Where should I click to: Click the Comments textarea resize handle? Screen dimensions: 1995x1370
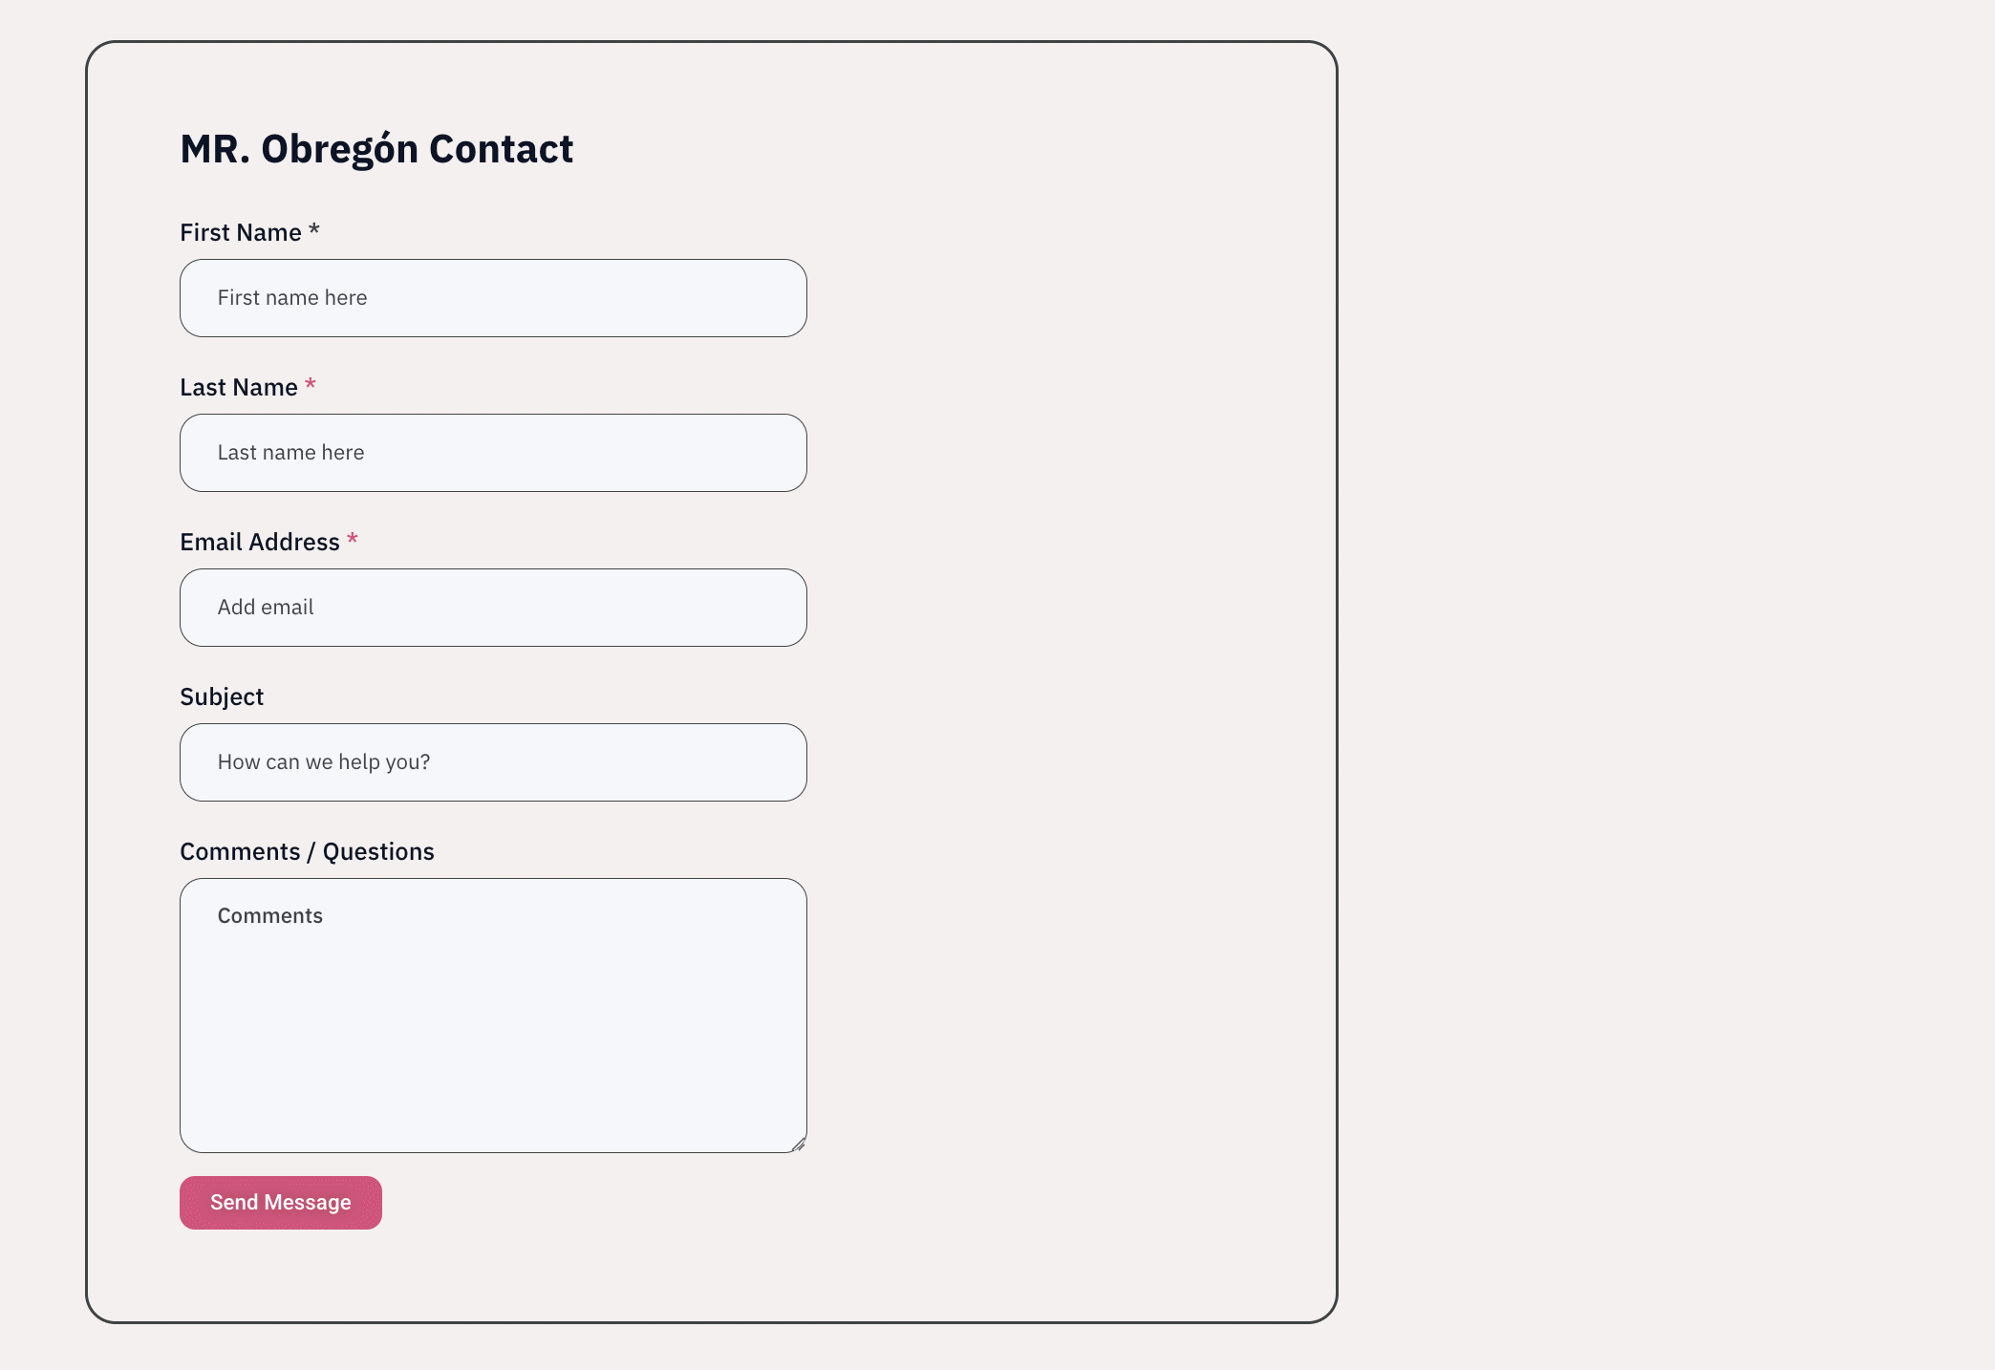(x=799, y=1145)
